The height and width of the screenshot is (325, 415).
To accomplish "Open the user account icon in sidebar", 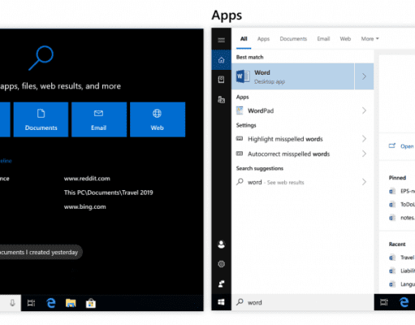I will coord(221,245).
